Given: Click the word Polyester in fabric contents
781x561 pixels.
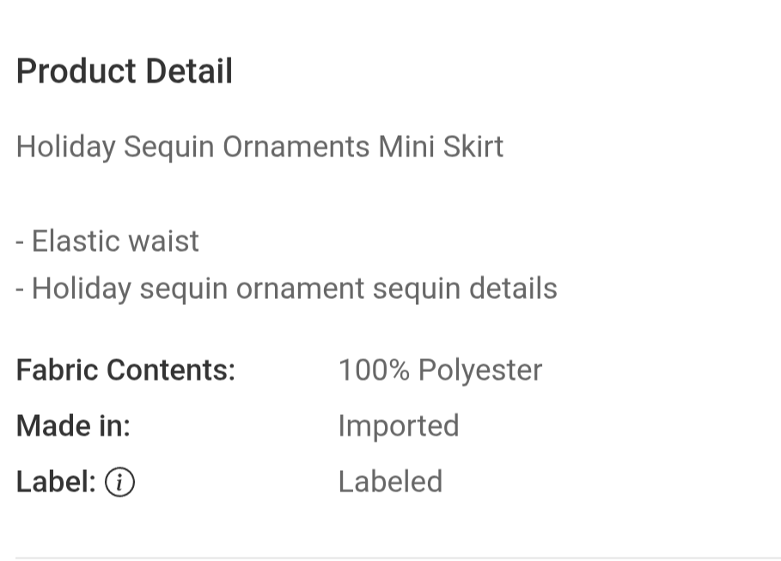Looking at the screenshot, I should point(479,370).
